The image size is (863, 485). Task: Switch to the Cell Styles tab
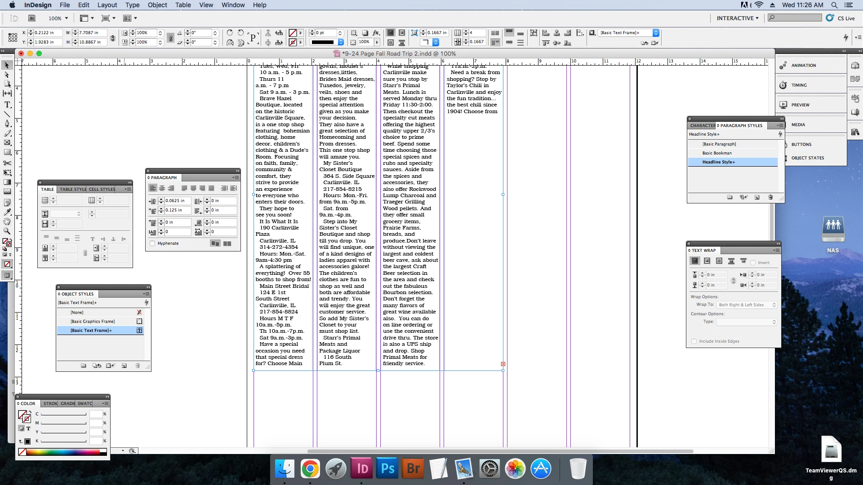[102, 189]
